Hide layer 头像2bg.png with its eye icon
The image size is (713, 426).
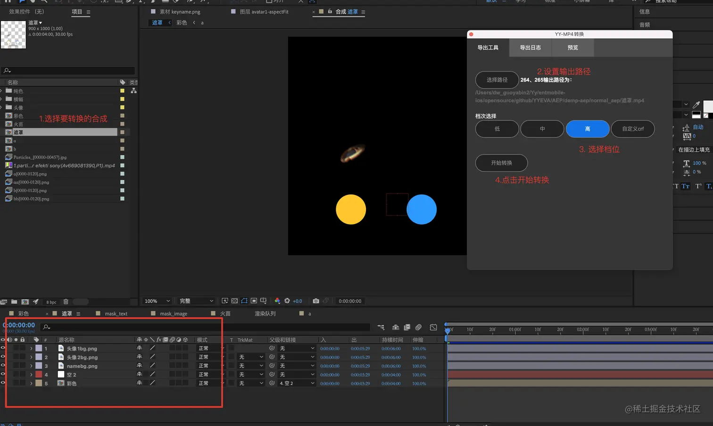[3, 357]
